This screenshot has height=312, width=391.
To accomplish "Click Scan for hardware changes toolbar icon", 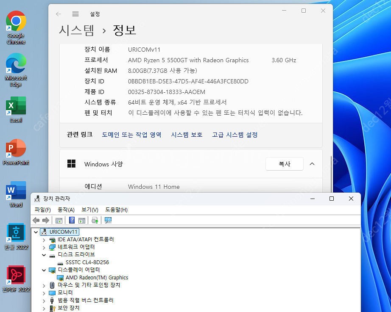I will pos(108,220).
